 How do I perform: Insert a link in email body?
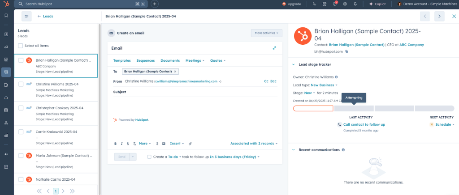(x=157, y=144)
